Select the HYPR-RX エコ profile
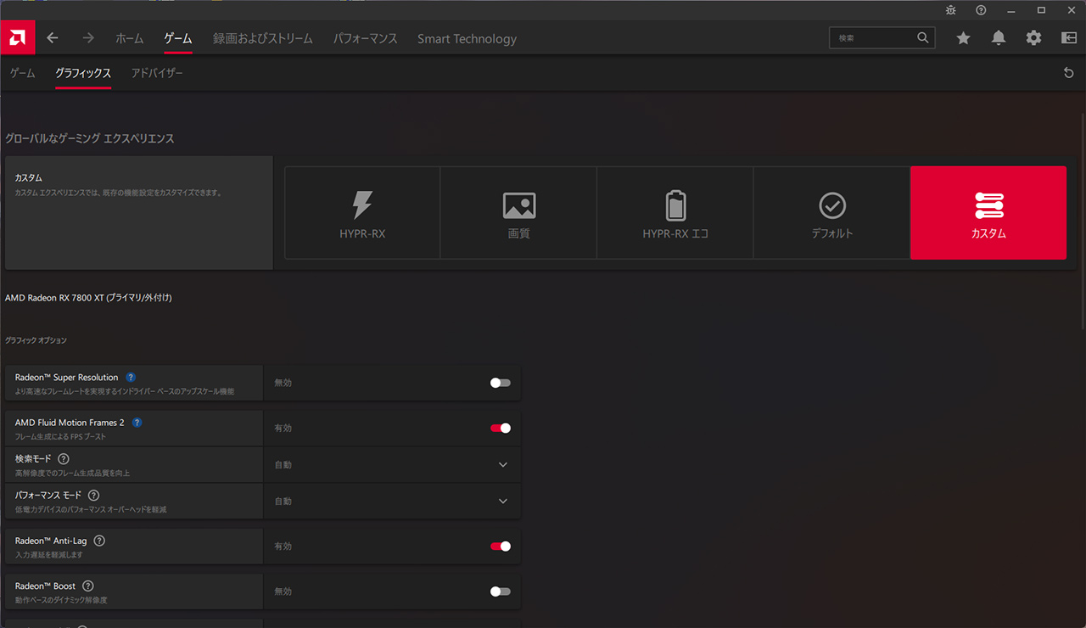Image resolution: width=1086 pixels, height=628 pixels. (x=675, y=213)
